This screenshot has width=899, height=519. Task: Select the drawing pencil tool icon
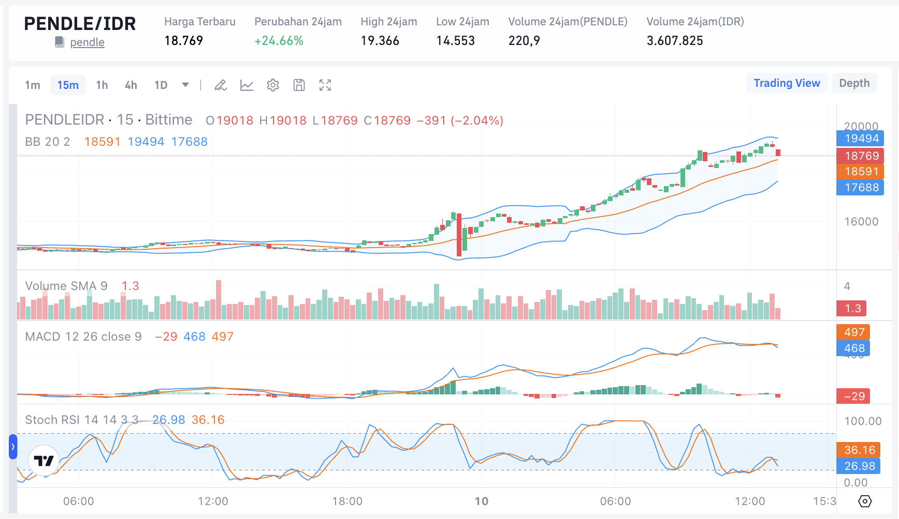pyautogui.click(x=221, y=85)
